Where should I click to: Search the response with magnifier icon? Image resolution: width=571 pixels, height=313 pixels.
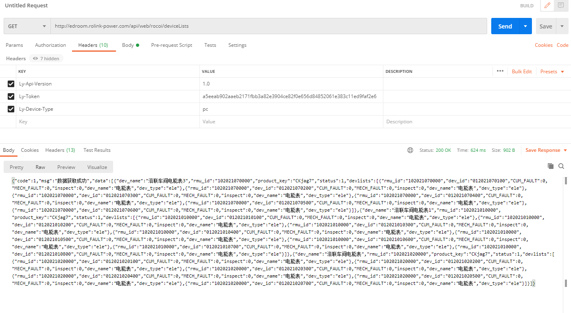pyautogui.click(x=561, y=166)
